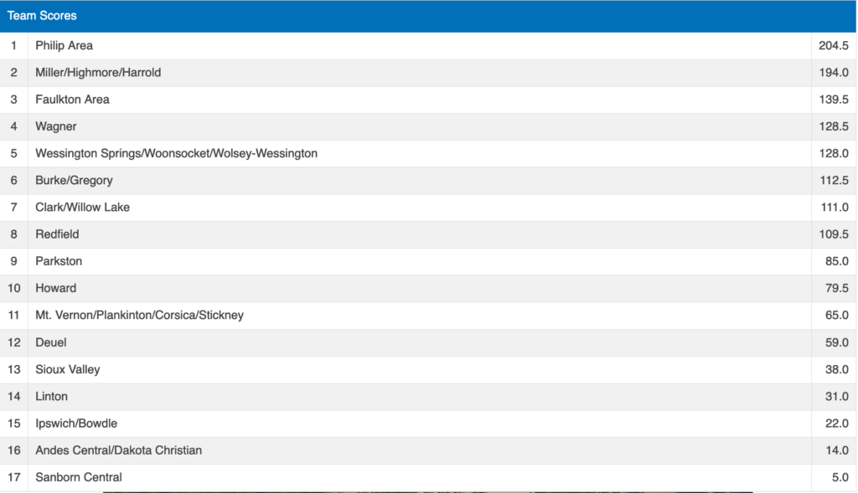
Task: Click the Team Scores header
Action: (40, 16)
